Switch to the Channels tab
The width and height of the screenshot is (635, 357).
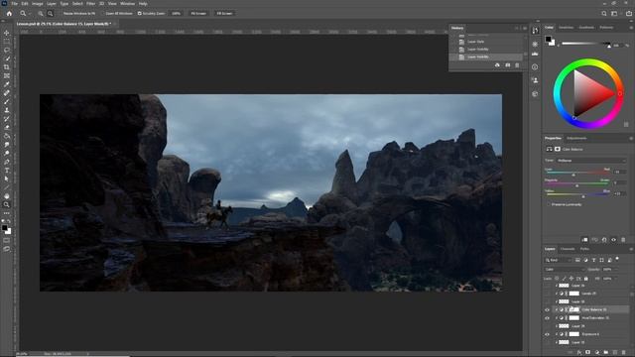point(568,249)
